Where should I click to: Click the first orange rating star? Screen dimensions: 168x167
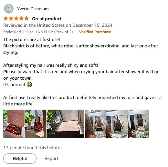click(x=6, y=18)
